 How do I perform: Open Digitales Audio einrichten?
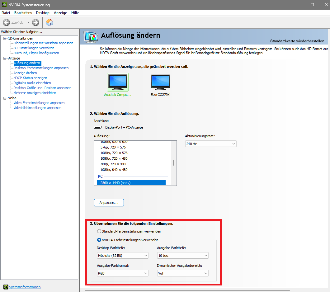pyautogui.click(x=32, y=83)
